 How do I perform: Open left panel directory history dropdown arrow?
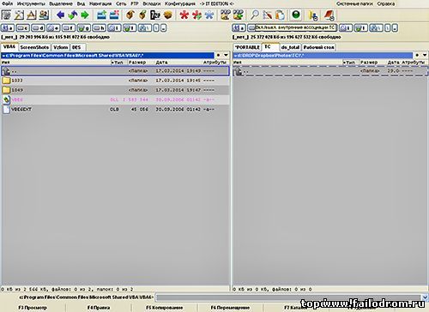(226, 55)
